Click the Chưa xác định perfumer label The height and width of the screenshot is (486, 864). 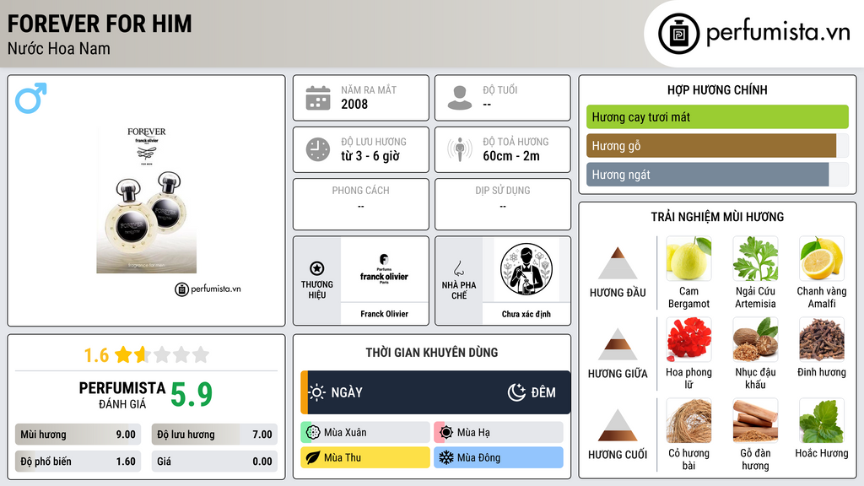point(526,314)
